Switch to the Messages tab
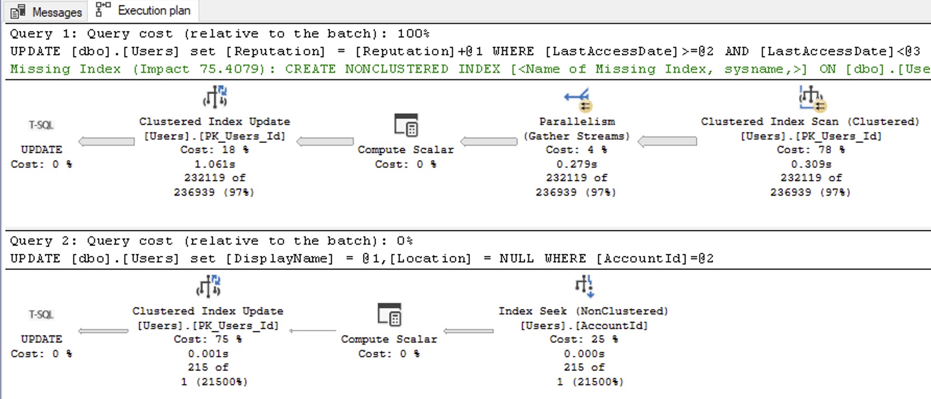Viewport: 931px width, 399px height. pyautogui.click(x=47, y=11)
